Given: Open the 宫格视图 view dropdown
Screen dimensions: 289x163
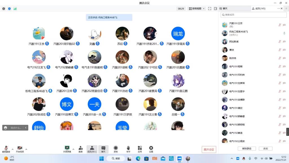Looking at the screenshot, I should tap(196, 9).
